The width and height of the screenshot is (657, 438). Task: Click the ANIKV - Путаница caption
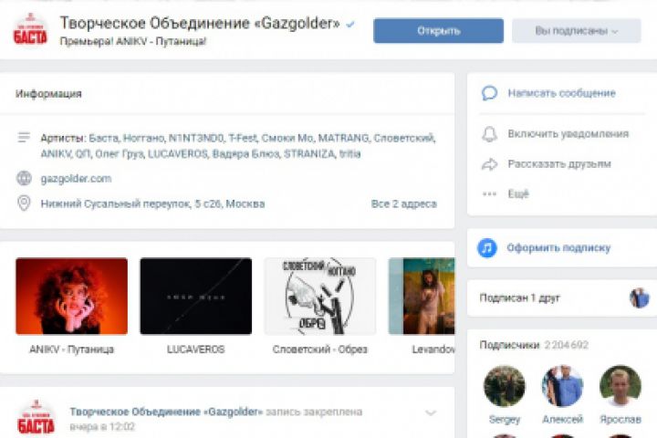(x=72, y=349)
